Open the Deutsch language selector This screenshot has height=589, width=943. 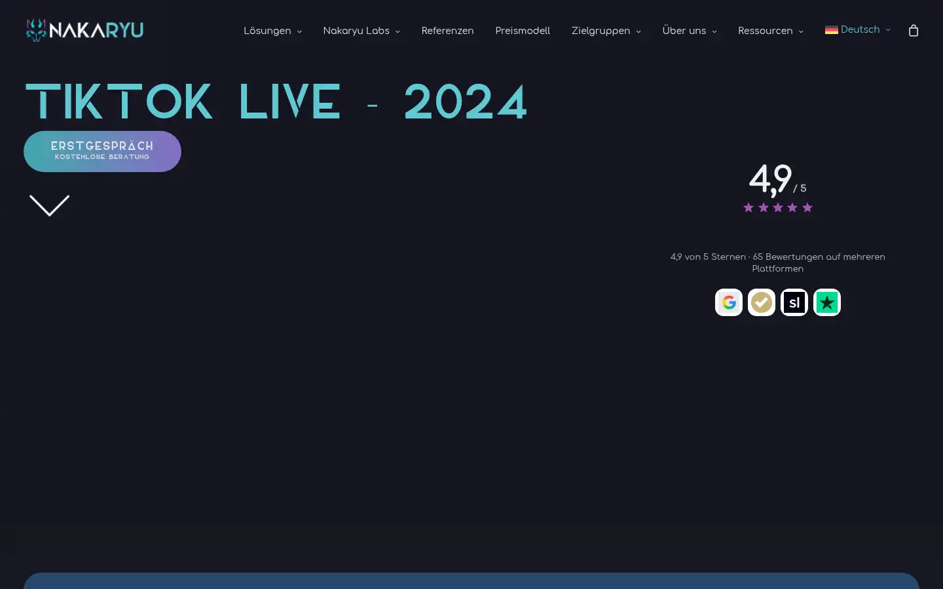point(858,30)
